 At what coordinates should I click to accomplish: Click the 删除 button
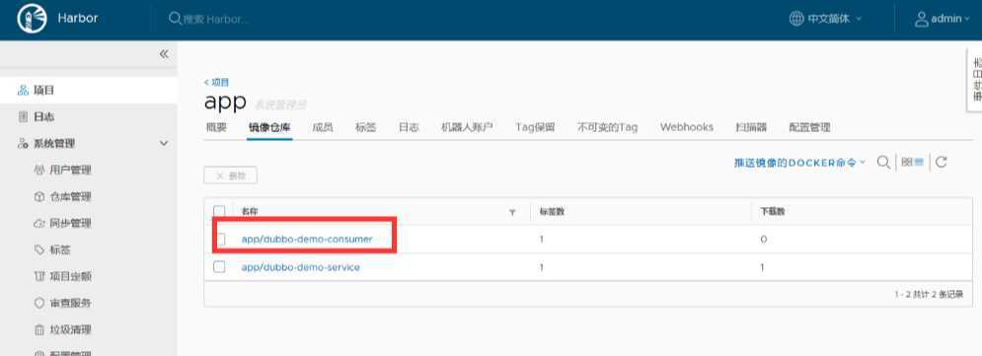click(x=231, y=176)
